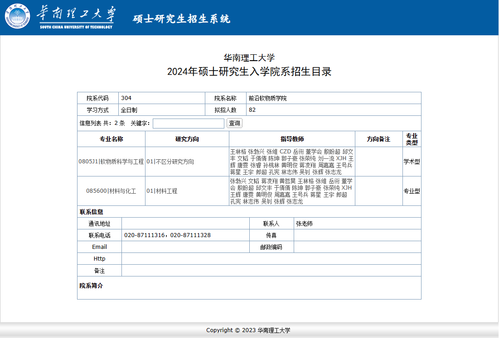Click the 01|材料工程 cell

tap(187, 191)
